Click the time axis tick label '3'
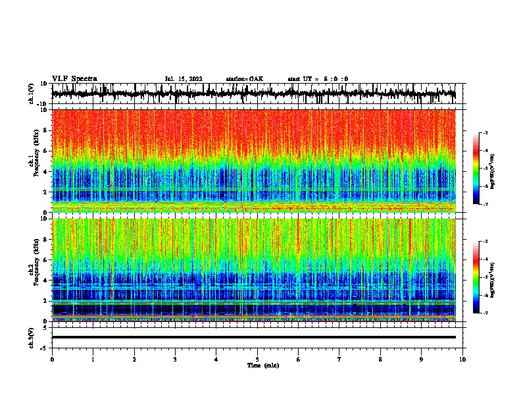Image resolution: width=521 pixels, height=403 pixels. (175, 360)
